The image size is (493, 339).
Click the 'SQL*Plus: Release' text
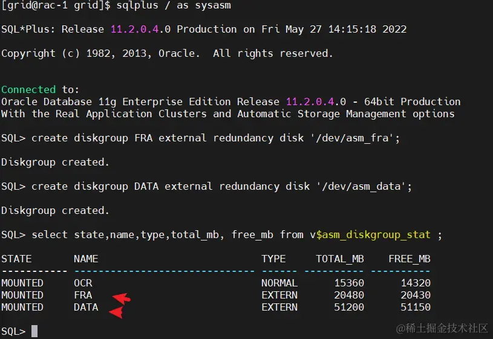(x=53, y=29)
